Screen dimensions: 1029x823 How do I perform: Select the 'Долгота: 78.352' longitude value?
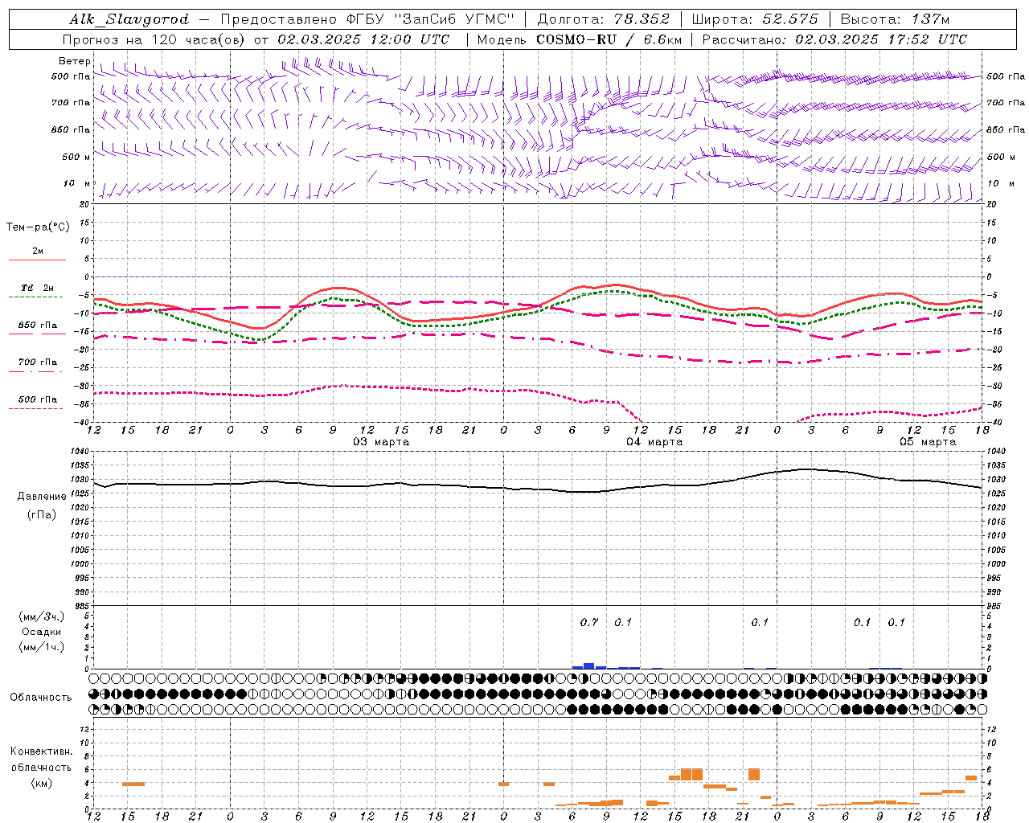(603, 19)
